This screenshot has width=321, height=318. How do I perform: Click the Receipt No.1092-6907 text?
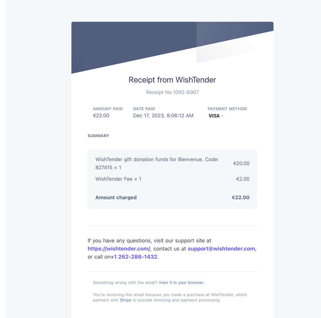point(172,92)
